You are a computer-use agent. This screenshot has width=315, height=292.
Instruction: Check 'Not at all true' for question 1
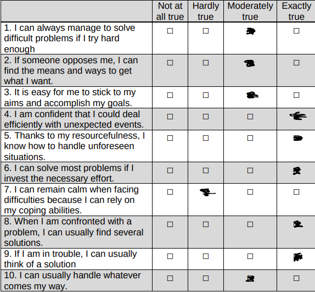(170, 31)
